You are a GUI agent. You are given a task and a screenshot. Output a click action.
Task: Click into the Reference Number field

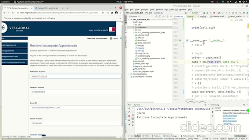(75, 76)
